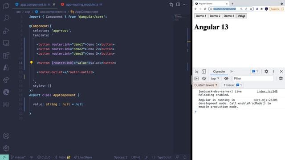Activate DevTools inspect element picker
The image size is (285, 160).
[197, 72]
